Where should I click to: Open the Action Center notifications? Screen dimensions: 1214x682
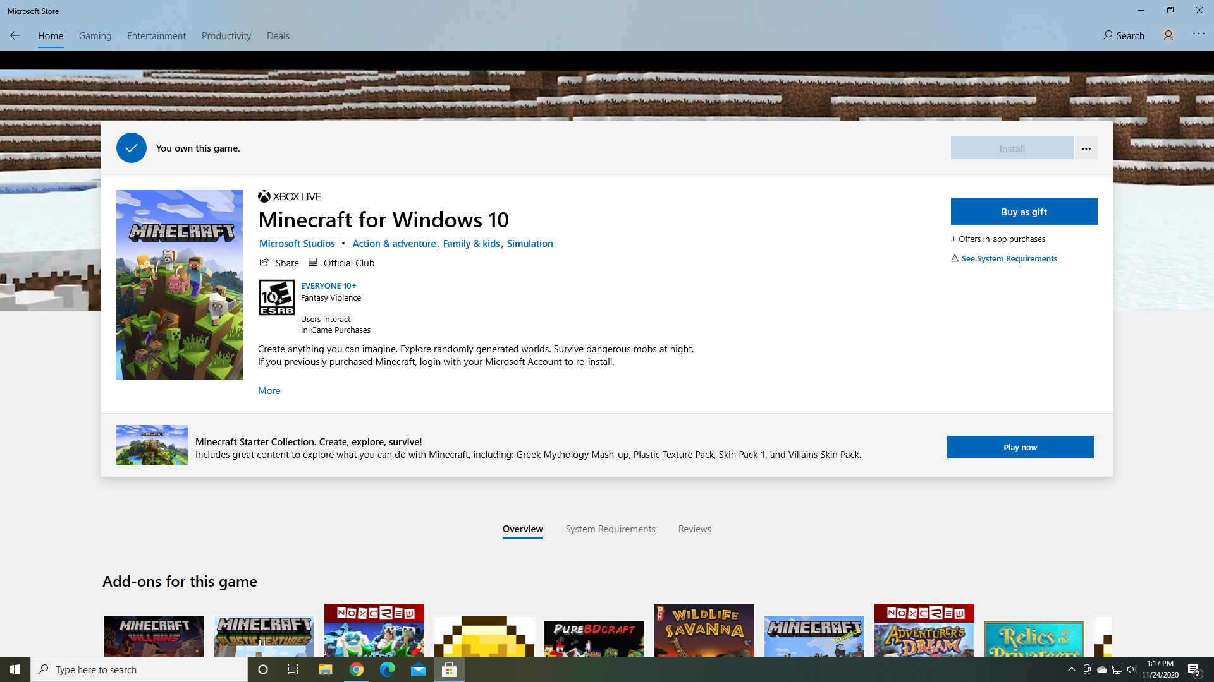point(1194,669)
